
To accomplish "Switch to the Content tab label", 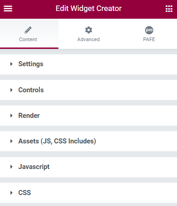I will (x=28, y=39).
